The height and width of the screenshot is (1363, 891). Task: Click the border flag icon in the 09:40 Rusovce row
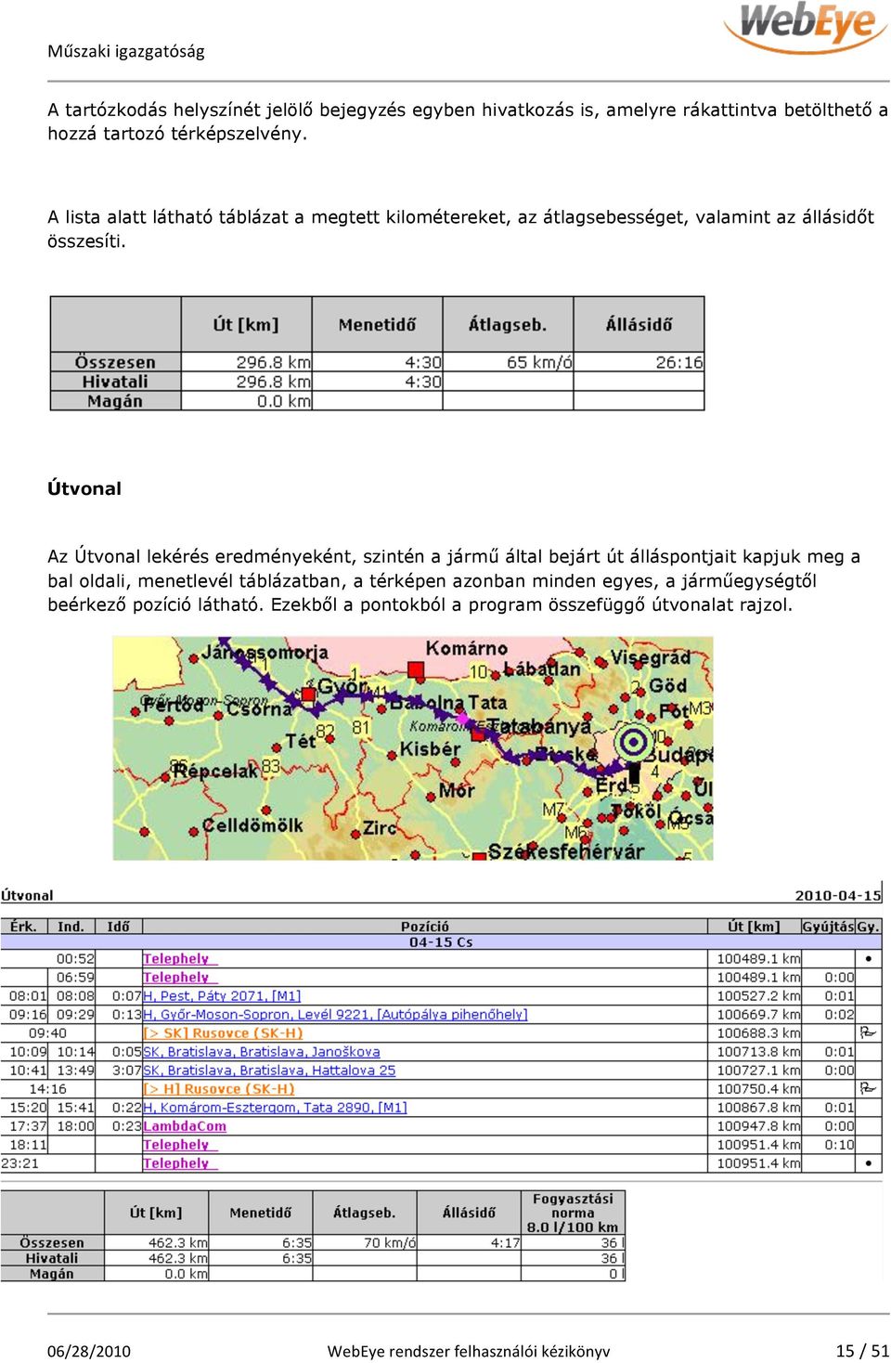868,1032
